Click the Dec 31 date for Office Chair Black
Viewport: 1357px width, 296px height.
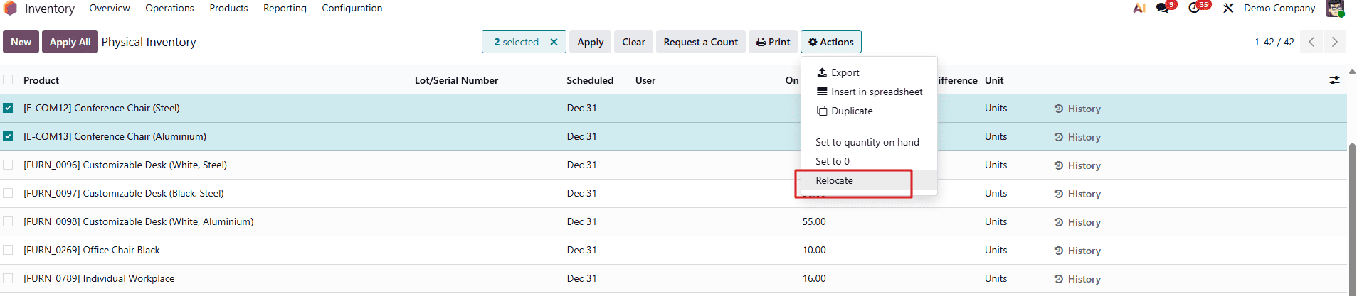point(581,250)
